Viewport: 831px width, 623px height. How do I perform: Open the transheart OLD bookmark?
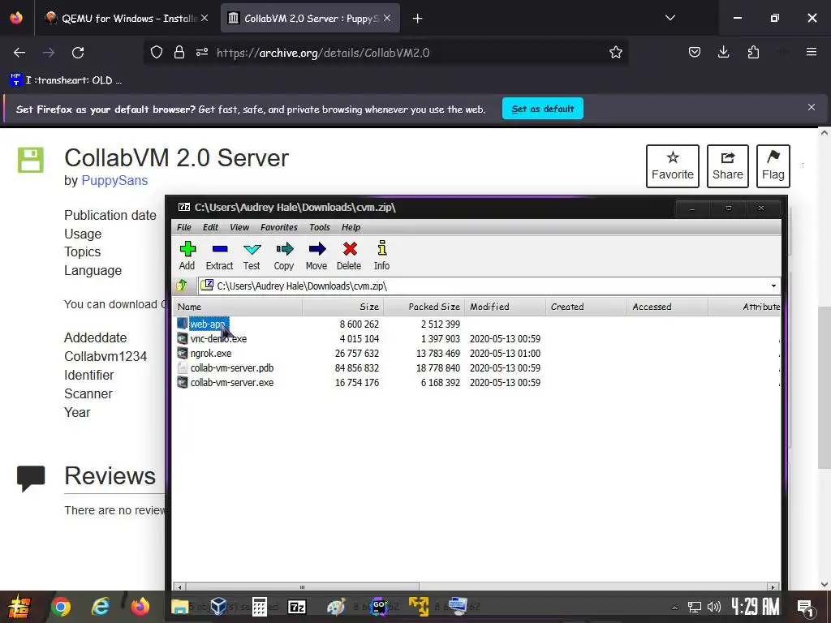pyautogui.click(x=66, y=80)
